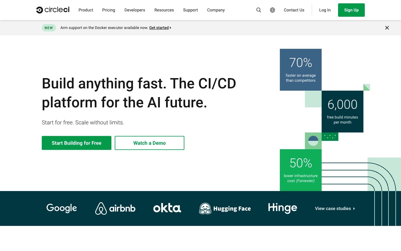This screenshot has width=401, height=251.
Task: Click the Hugging Face logo
Action: (225, 208)
